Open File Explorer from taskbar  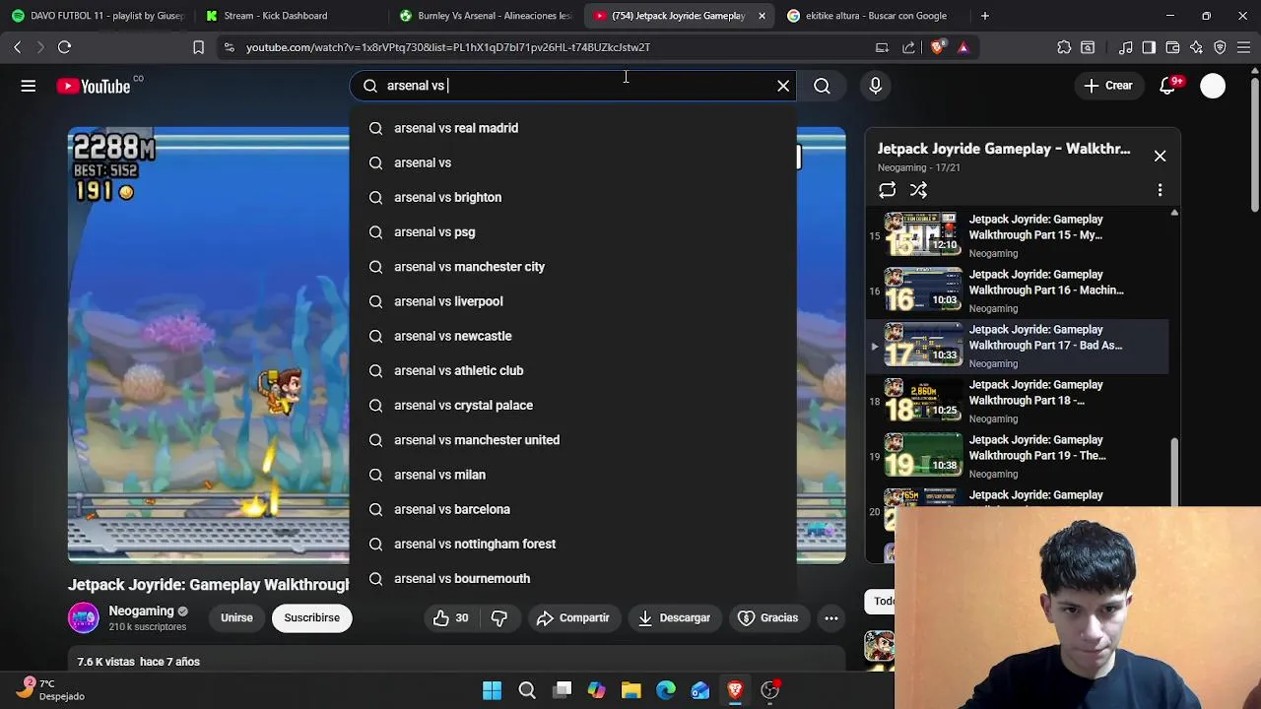coord(630,690)
